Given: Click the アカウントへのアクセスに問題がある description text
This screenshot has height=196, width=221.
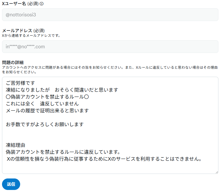Looking at the screenshot, I should (x=109, y=68).
